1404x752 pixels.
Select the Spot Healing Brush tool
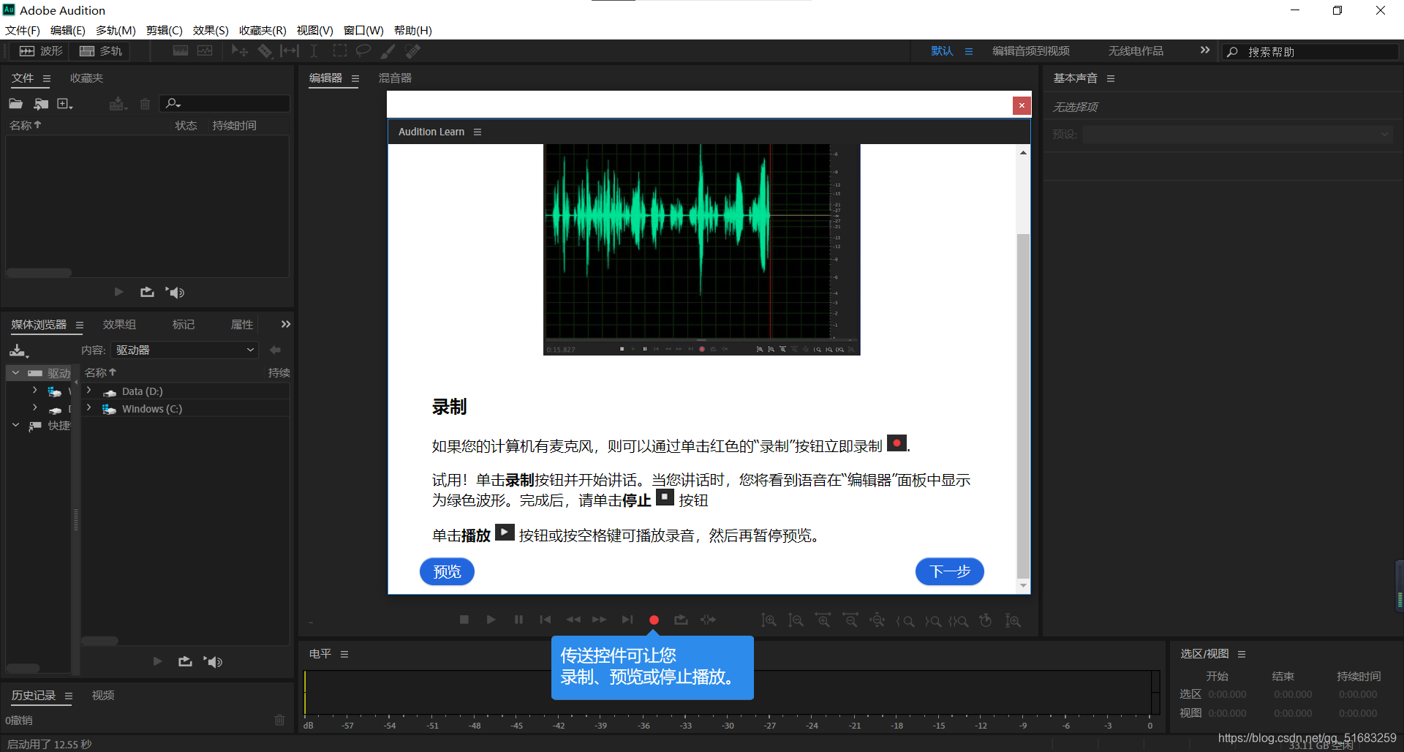tap(413, 51)
